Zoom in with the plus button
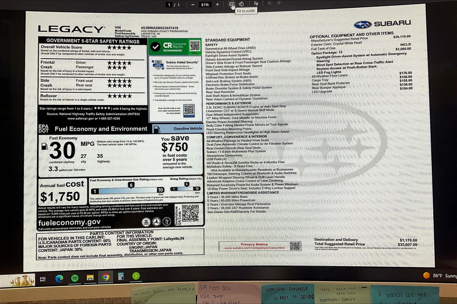 tap(217, 4)
